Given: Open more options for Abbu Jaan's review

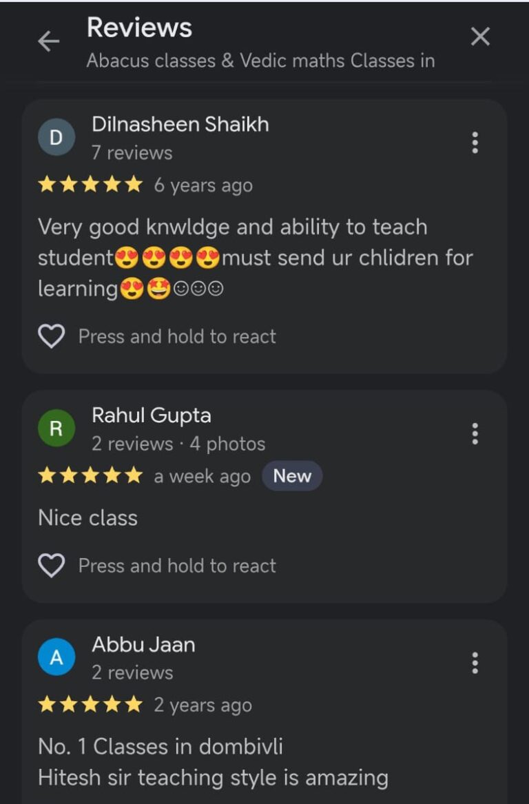Looking at the screenshot, I should click(475, 663).
